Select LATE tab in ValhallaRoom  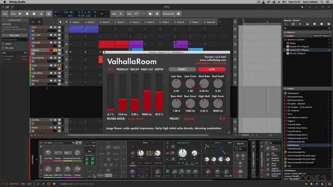212,69
